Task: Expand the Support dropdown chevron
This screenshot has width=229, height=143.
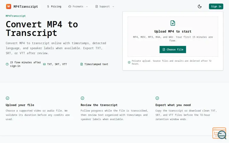Action: pos(113,7)
